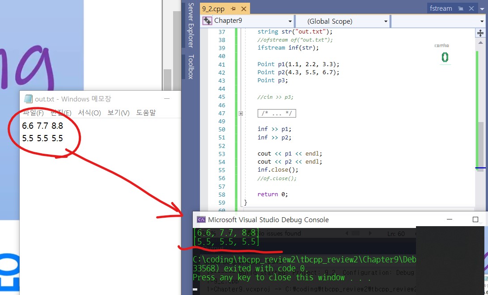Minimize the Debug Console window
Image resolution: width=488 pixels, height=295 pixels.
(450, 219)
